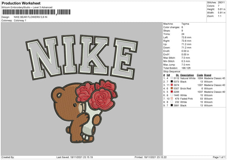Select the Trims value 24
227x160 pixels.
tap(183, 34)
